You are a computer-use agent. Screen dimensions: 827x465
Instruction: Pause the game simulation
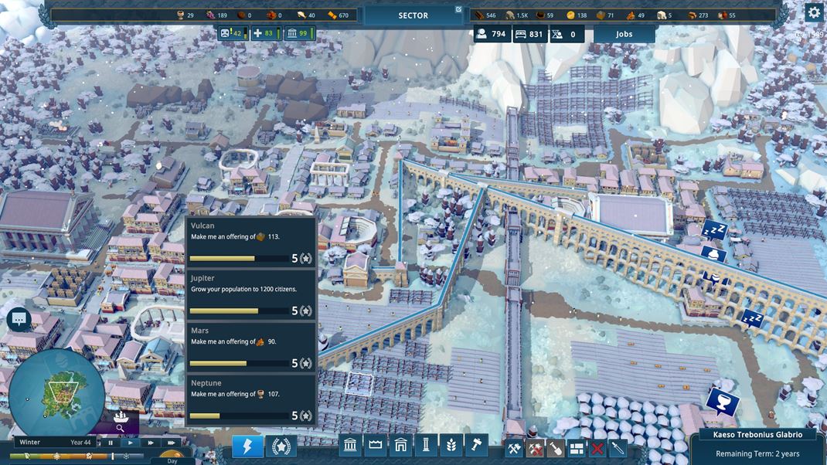point(111,443)
